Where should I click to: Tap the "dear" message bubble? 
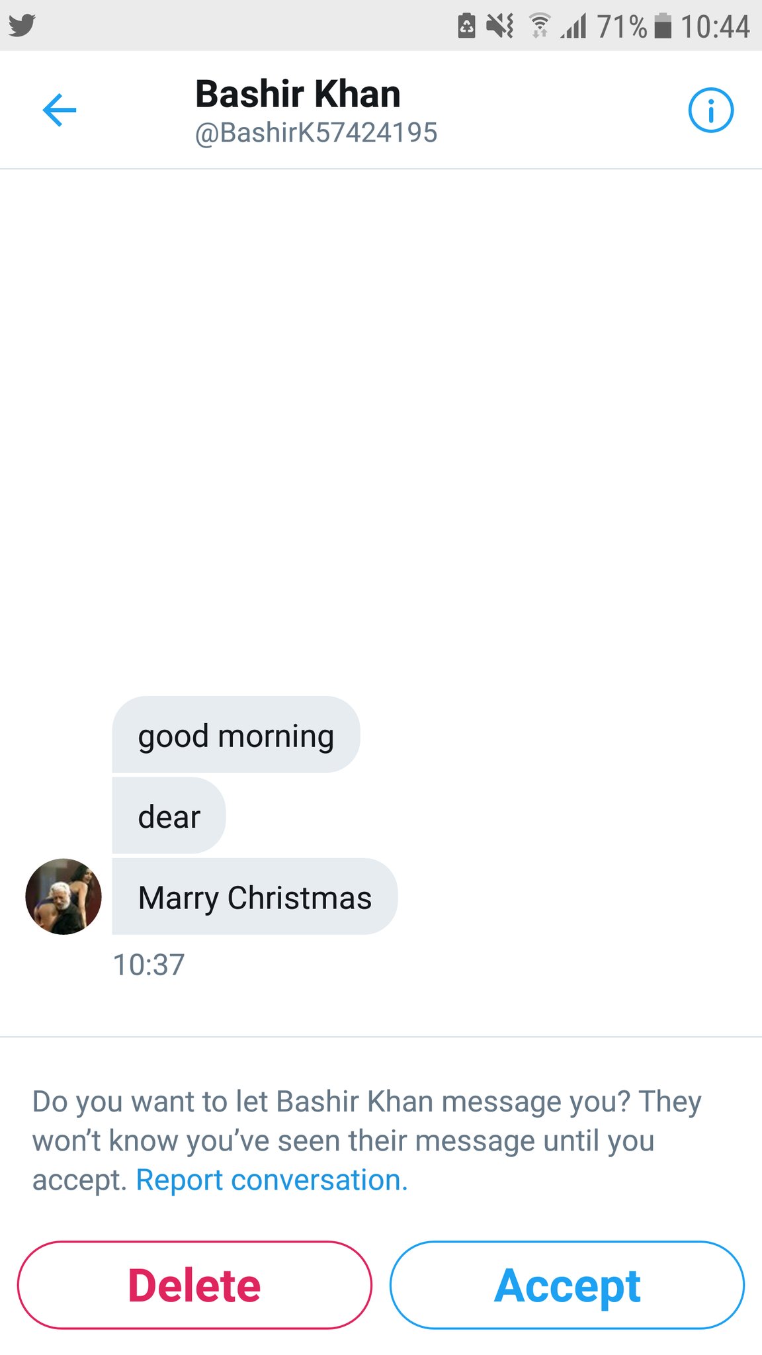[169, 816]
